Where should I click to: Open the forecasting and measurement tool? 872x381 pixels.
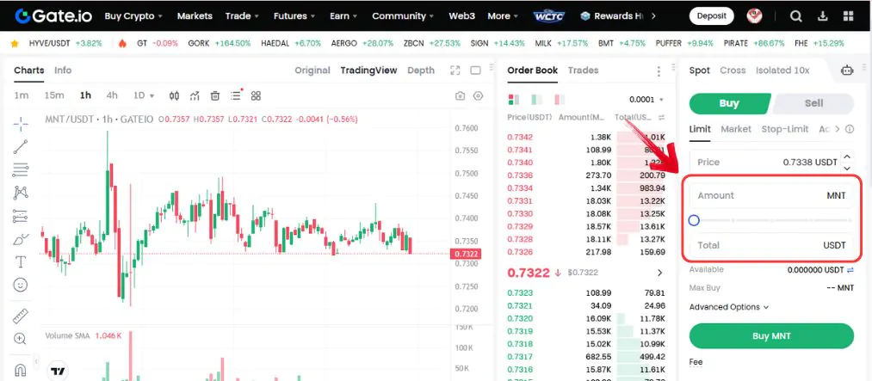tap(21, 216)
